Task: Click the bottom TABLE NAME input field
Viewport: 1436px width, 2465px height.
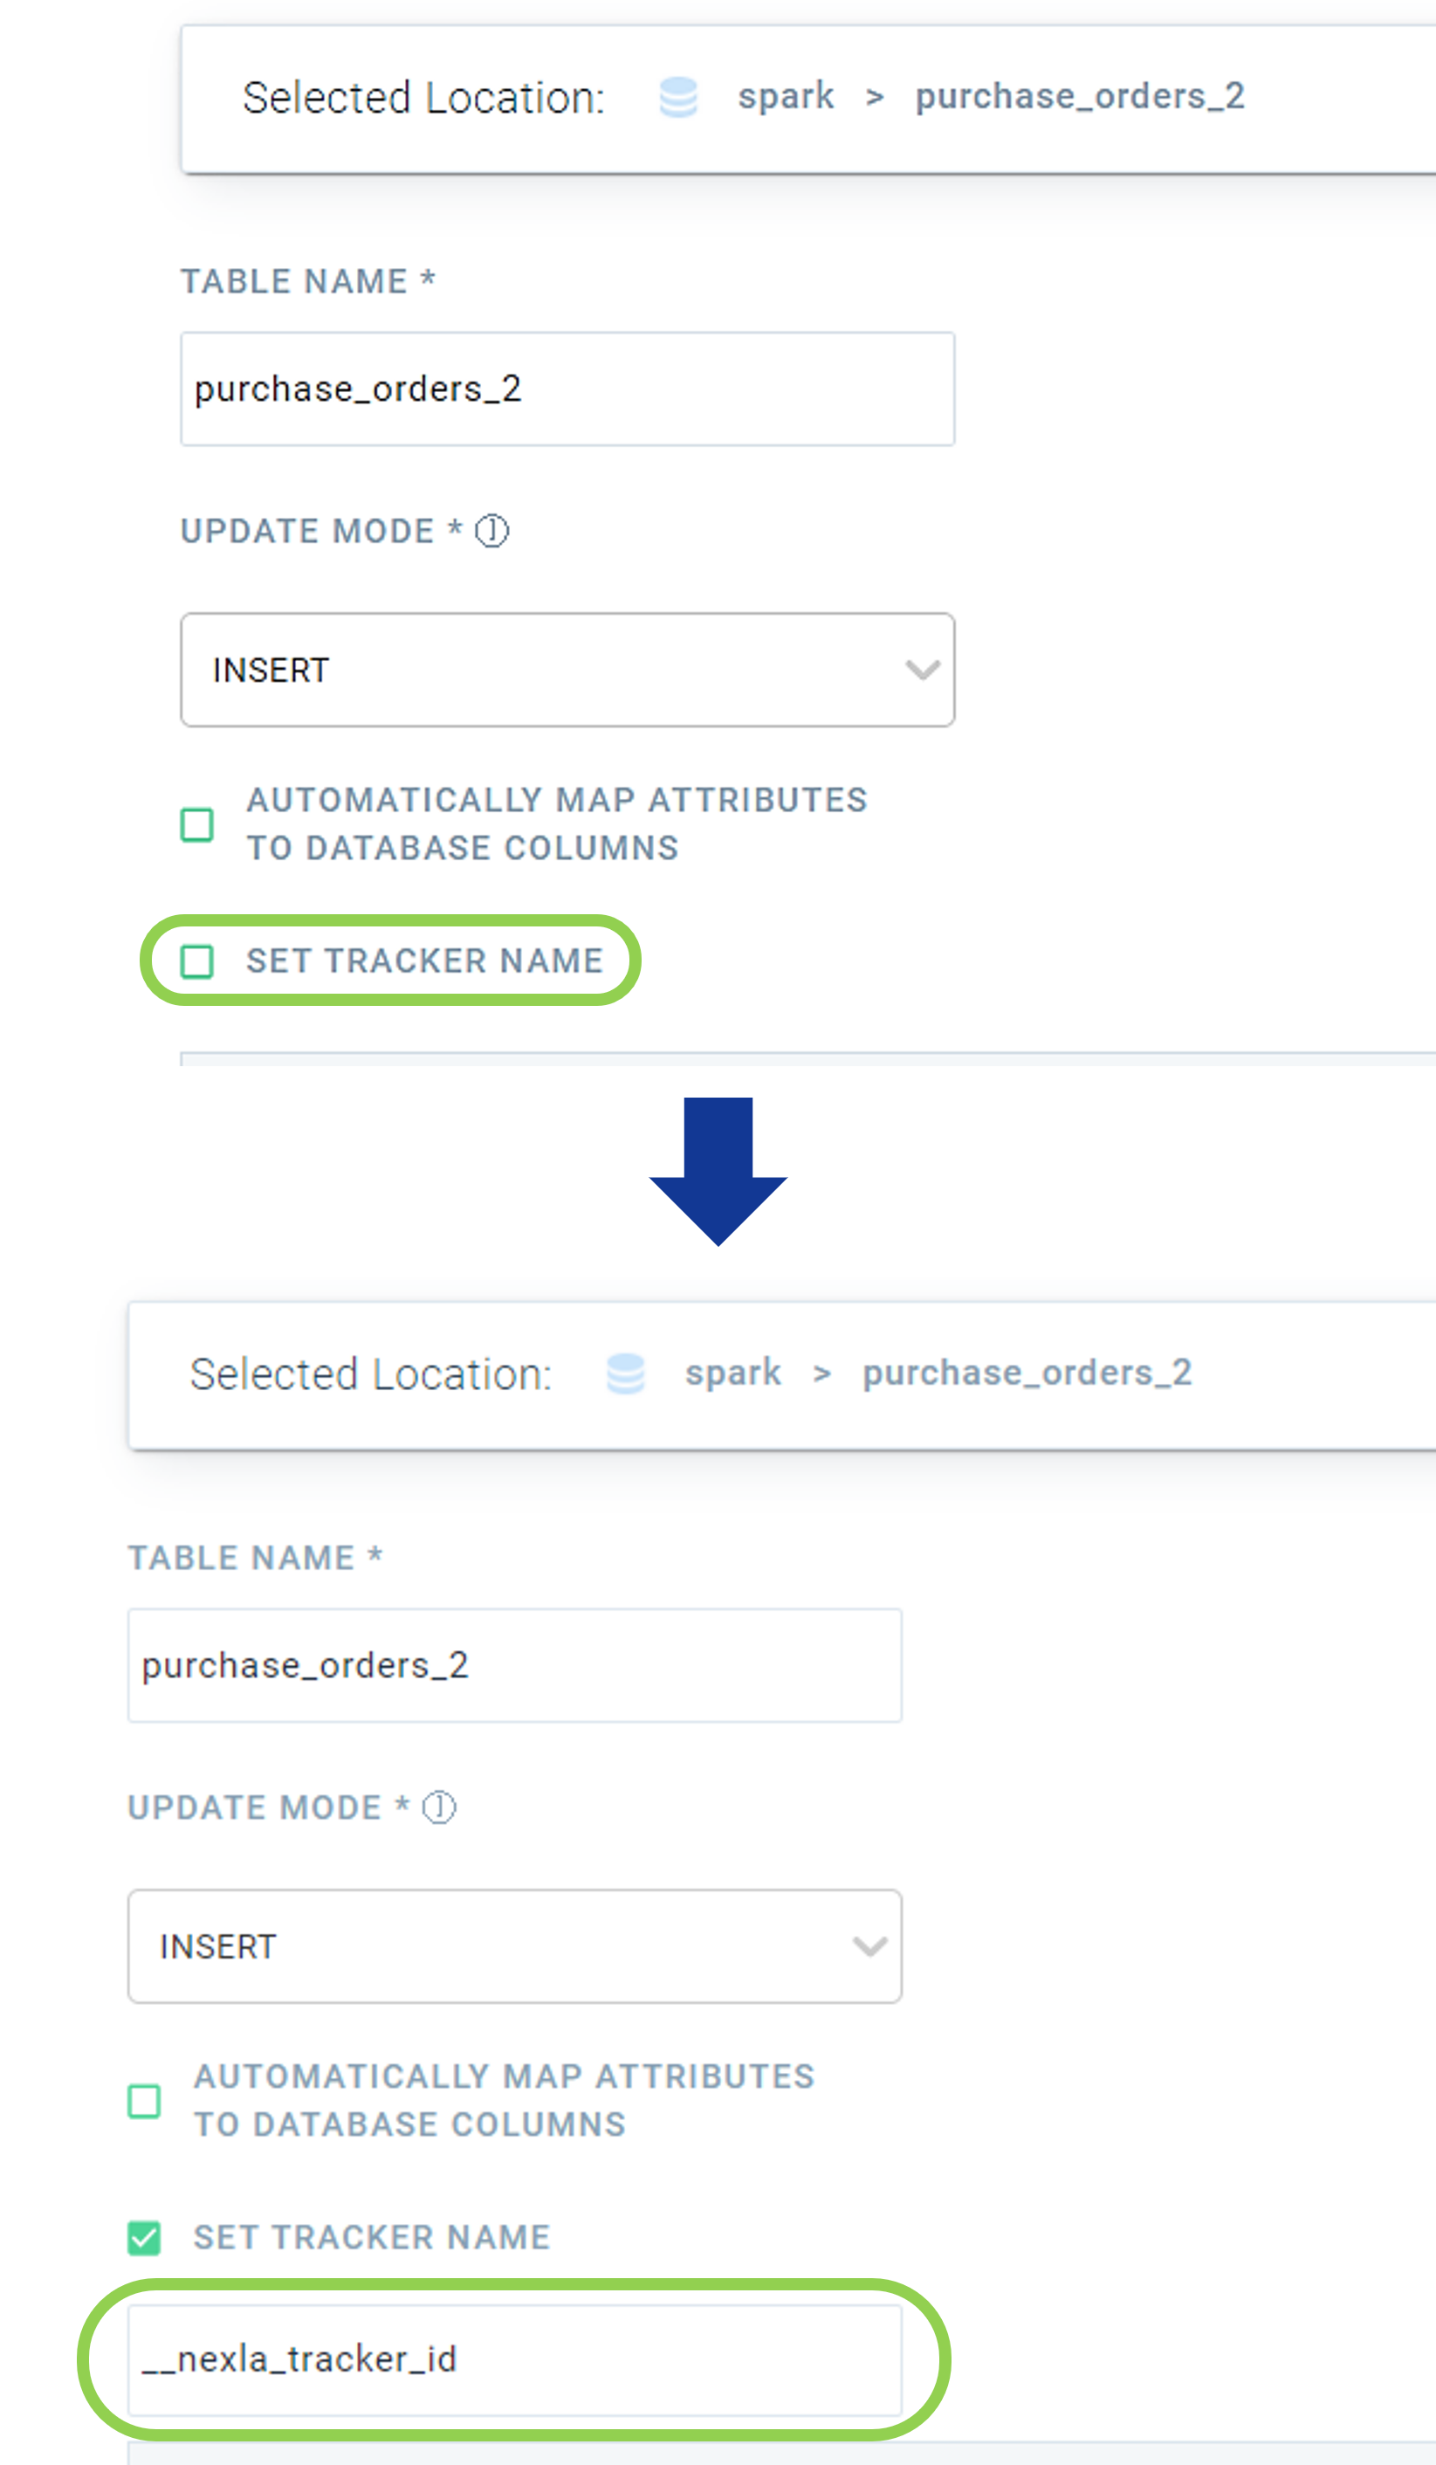Action: click(x=514, y=1665)
